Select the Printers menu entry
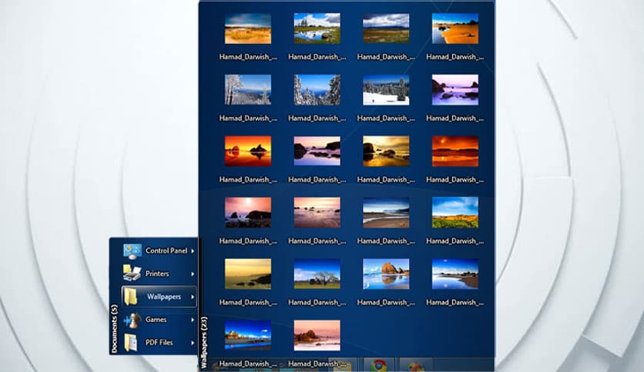Viewport: 644px width, 372px height. [x=159, y=274]
